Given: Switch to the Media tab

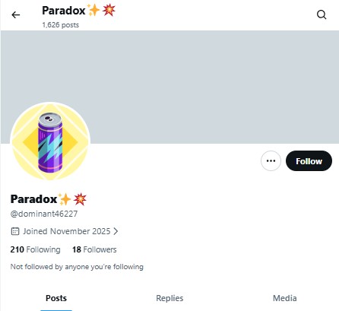Looking at the screenshot, I should (x=284, y=298).
